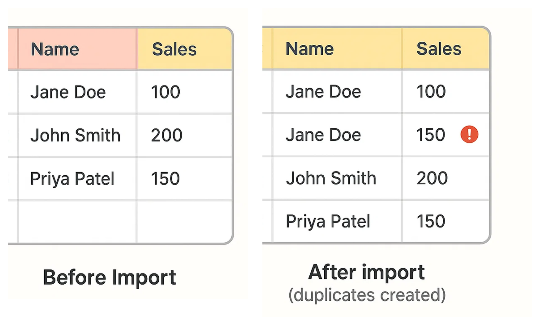Select the empty Sales cell in Before table
The width and height of the screenshot is (540, 325).
pos(184,222)
